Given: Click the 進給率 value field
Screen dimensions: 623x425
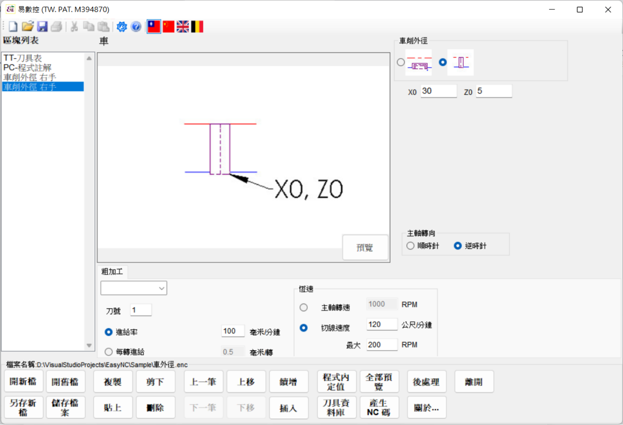Looking at the screenshot, I should (233, 331).
